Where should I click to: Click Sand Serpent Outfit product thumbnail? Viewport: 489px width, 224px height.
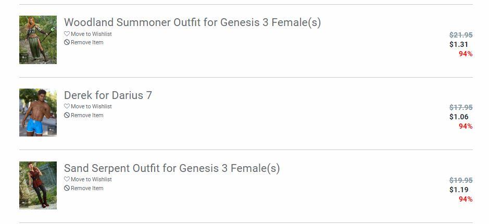point(38,185)
